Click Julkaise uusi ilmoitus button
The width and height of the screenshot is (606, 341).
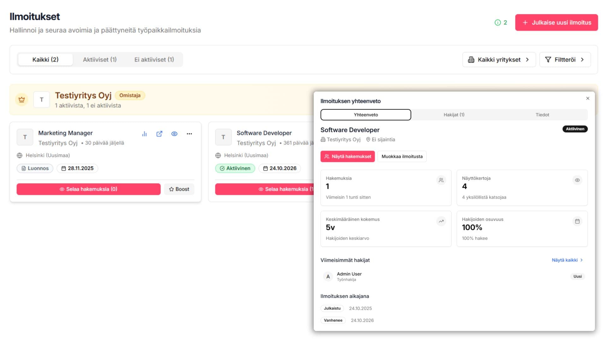point(556,22)
